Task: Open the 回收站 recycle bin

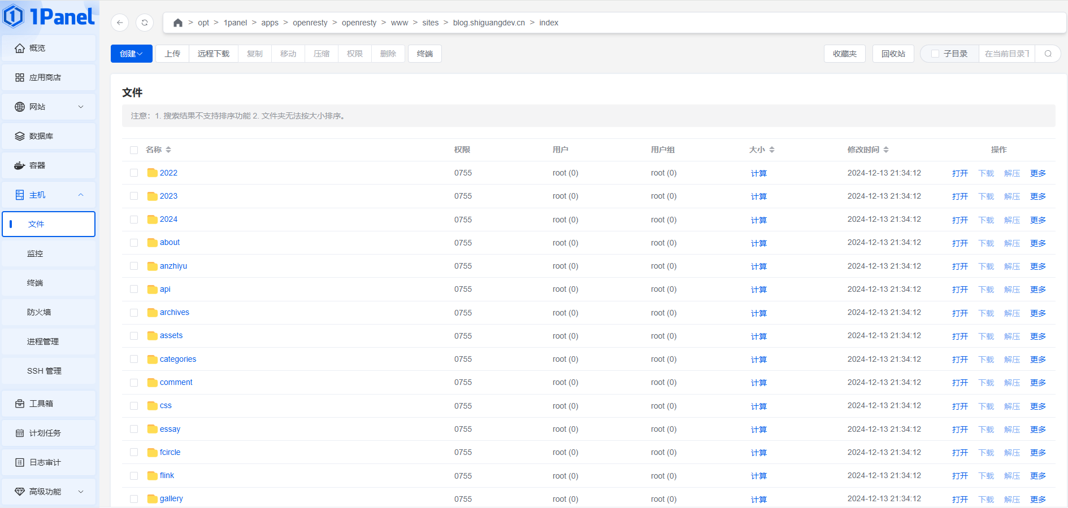Action: coord(893,54)
